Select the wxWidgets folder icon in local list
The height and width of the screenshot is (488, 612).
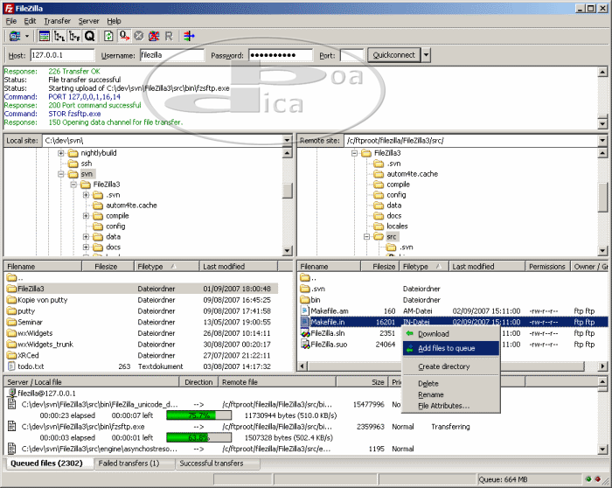[x=11, y=333]
